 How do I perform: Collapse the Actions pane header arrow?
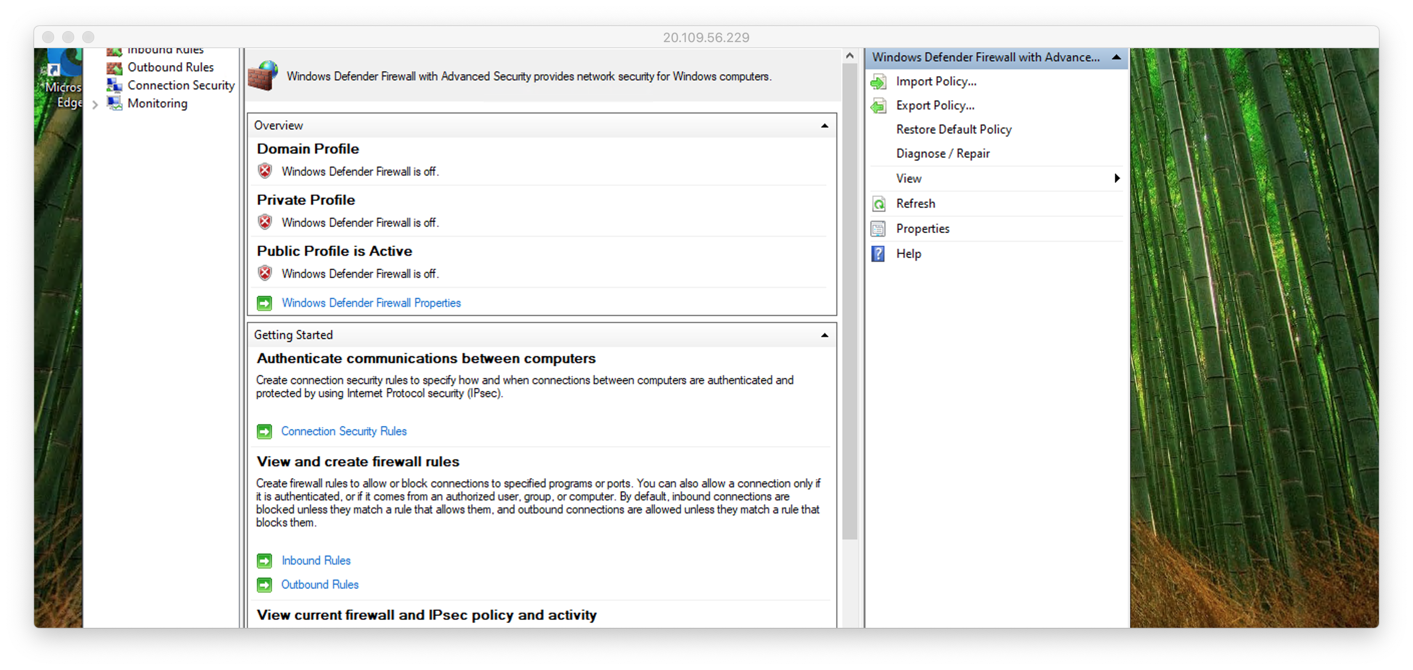pos(1116,57)
